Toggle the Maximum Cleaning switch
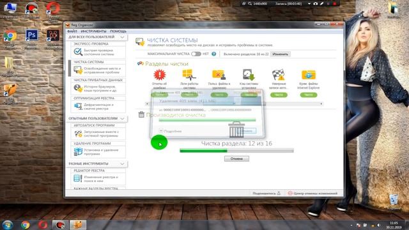This screenshot has width=409, height=230. click(x=196, y=54)
